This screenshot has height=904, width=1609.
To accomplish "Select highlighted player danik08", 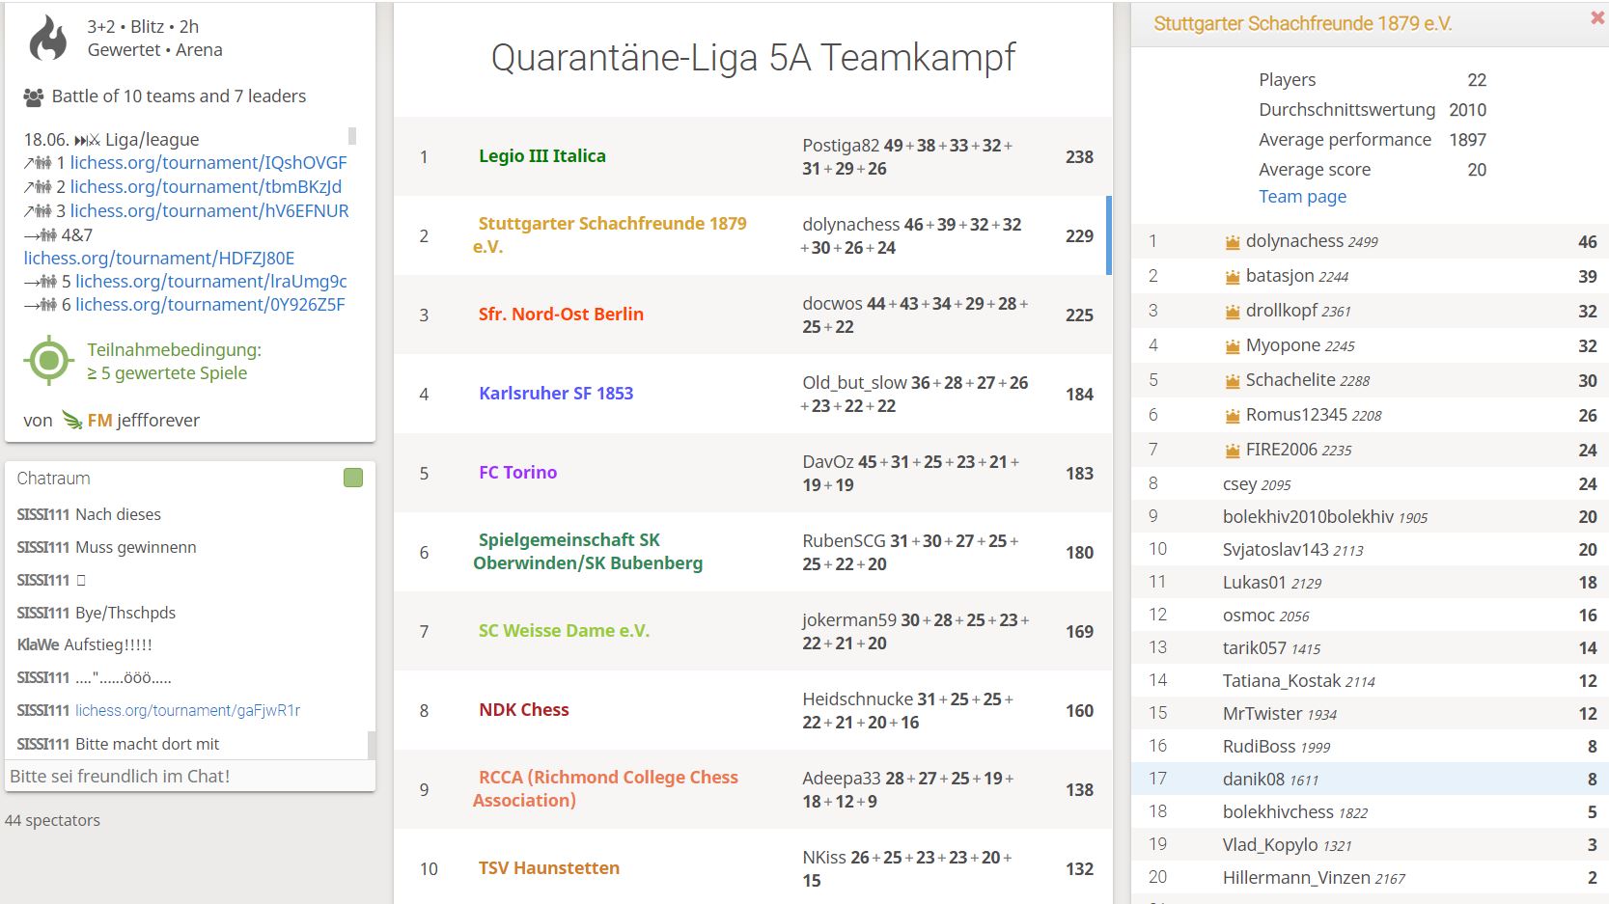I will click(x=1370, y=780).
